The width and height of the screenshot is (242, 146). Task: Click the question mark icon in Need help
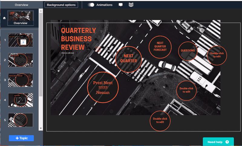pyautogui.click(x=227, y=142)
